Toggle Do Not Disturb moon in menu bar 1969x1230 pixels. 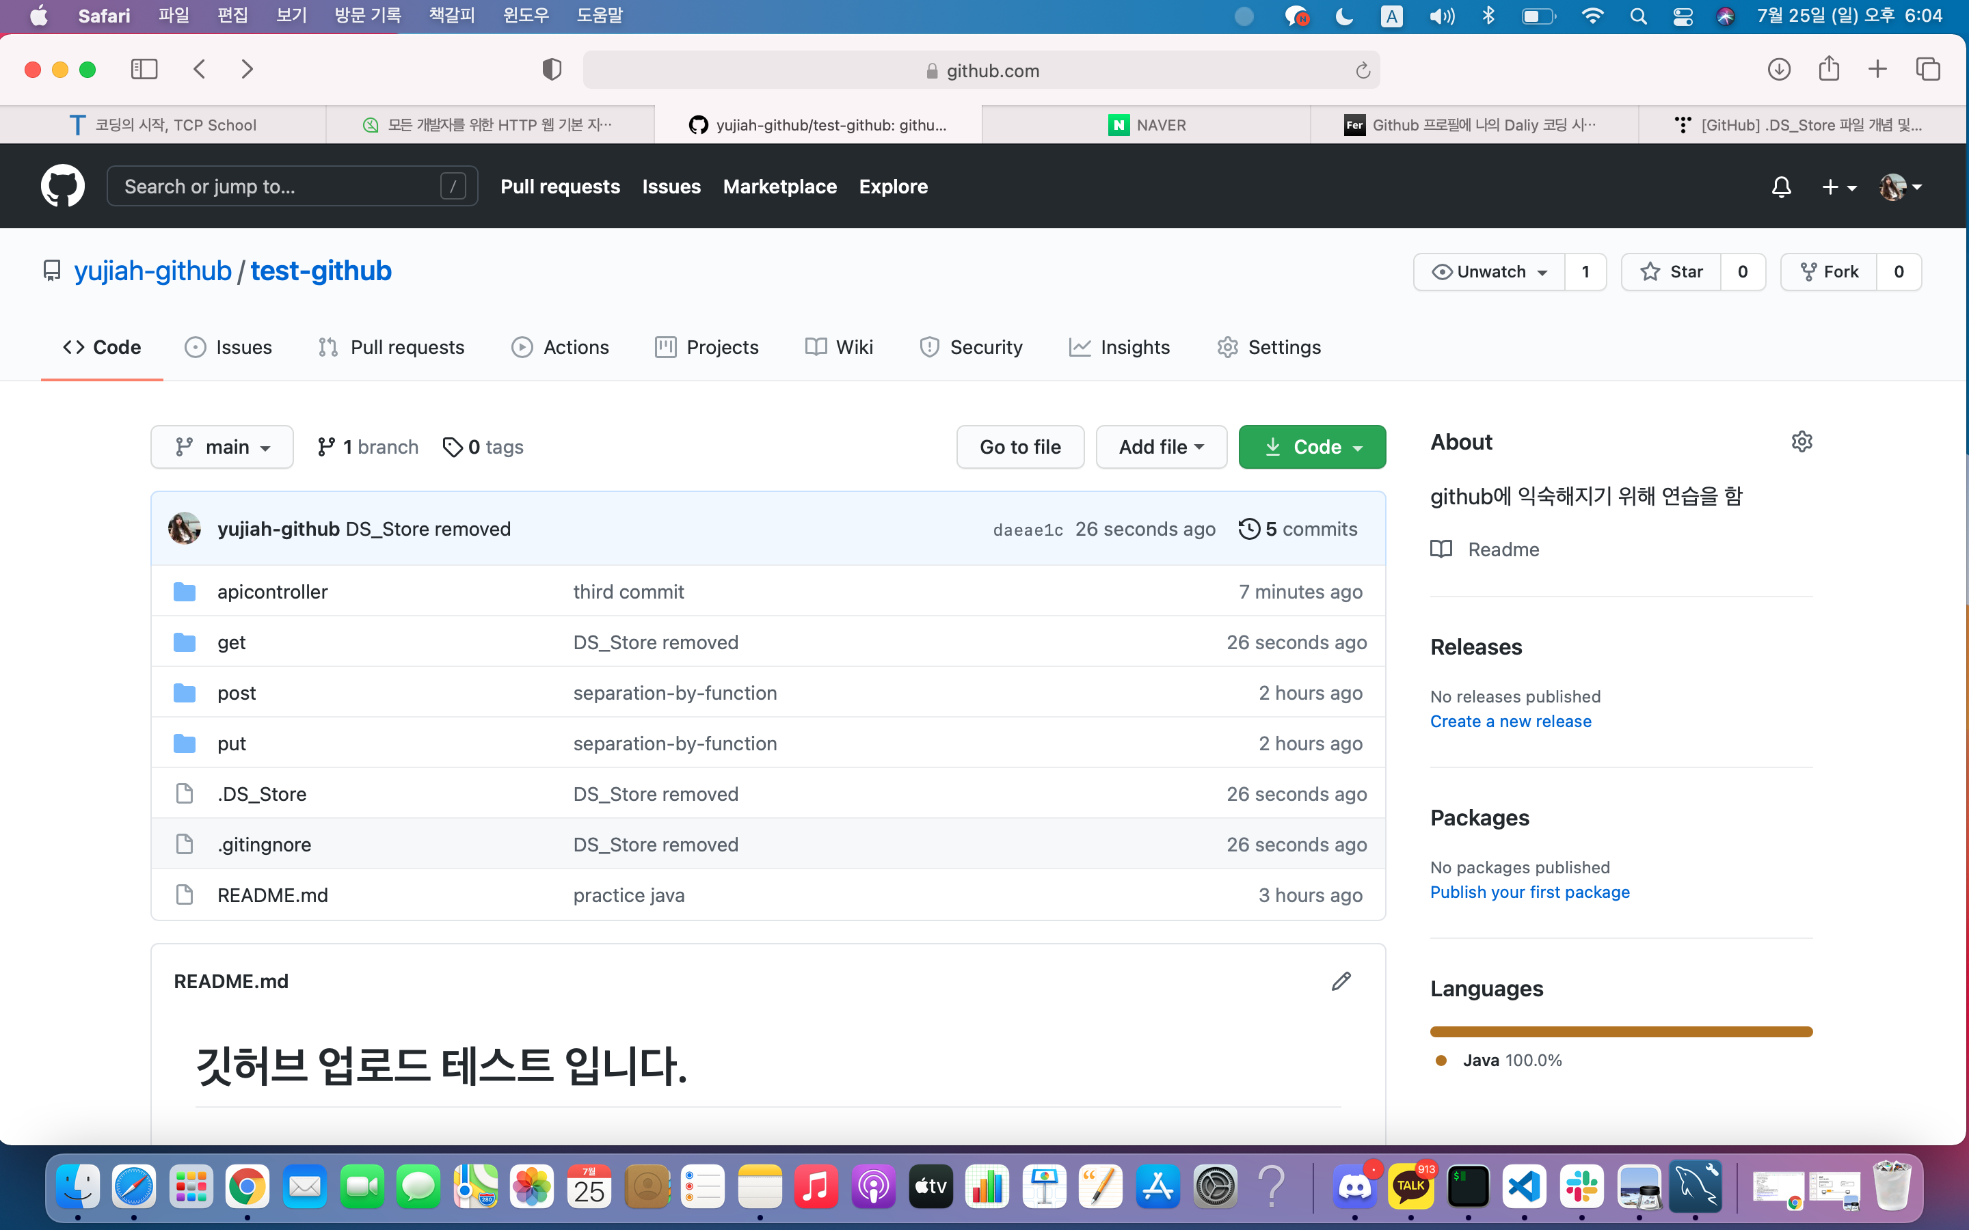point(1343,16)
